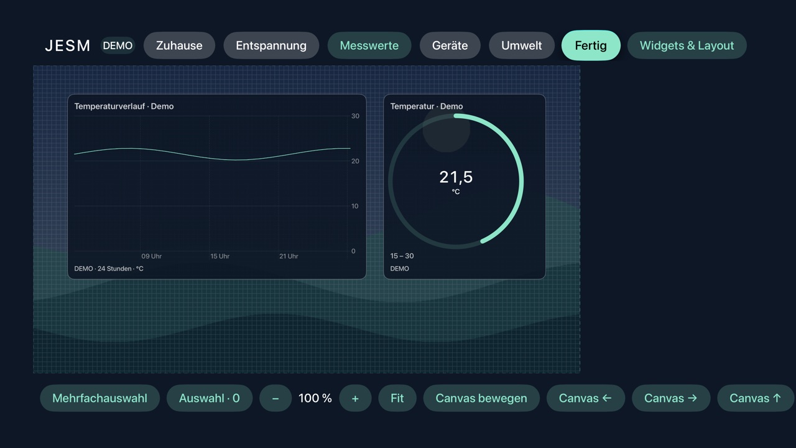
Task: Click the Temperatur gauge ring showing 21,5
Action: click(456, 181)
